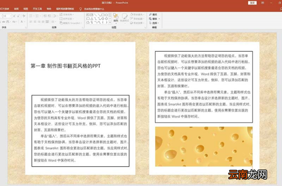The image size is (282, 186).
Task: Apply the font color A button
Action: (22, 22)
